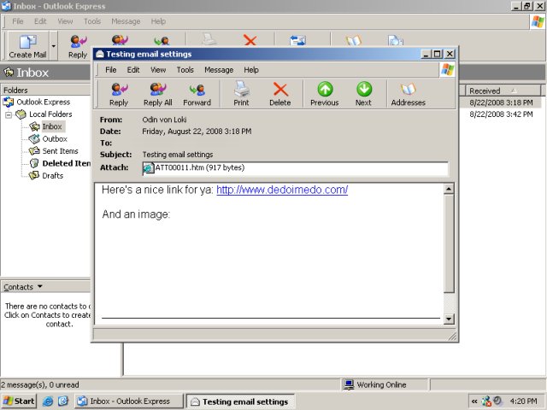547x410 pixels.
Task: Switch to Inbox - Outlook Express taskbar button
Action: pos(129,401)
